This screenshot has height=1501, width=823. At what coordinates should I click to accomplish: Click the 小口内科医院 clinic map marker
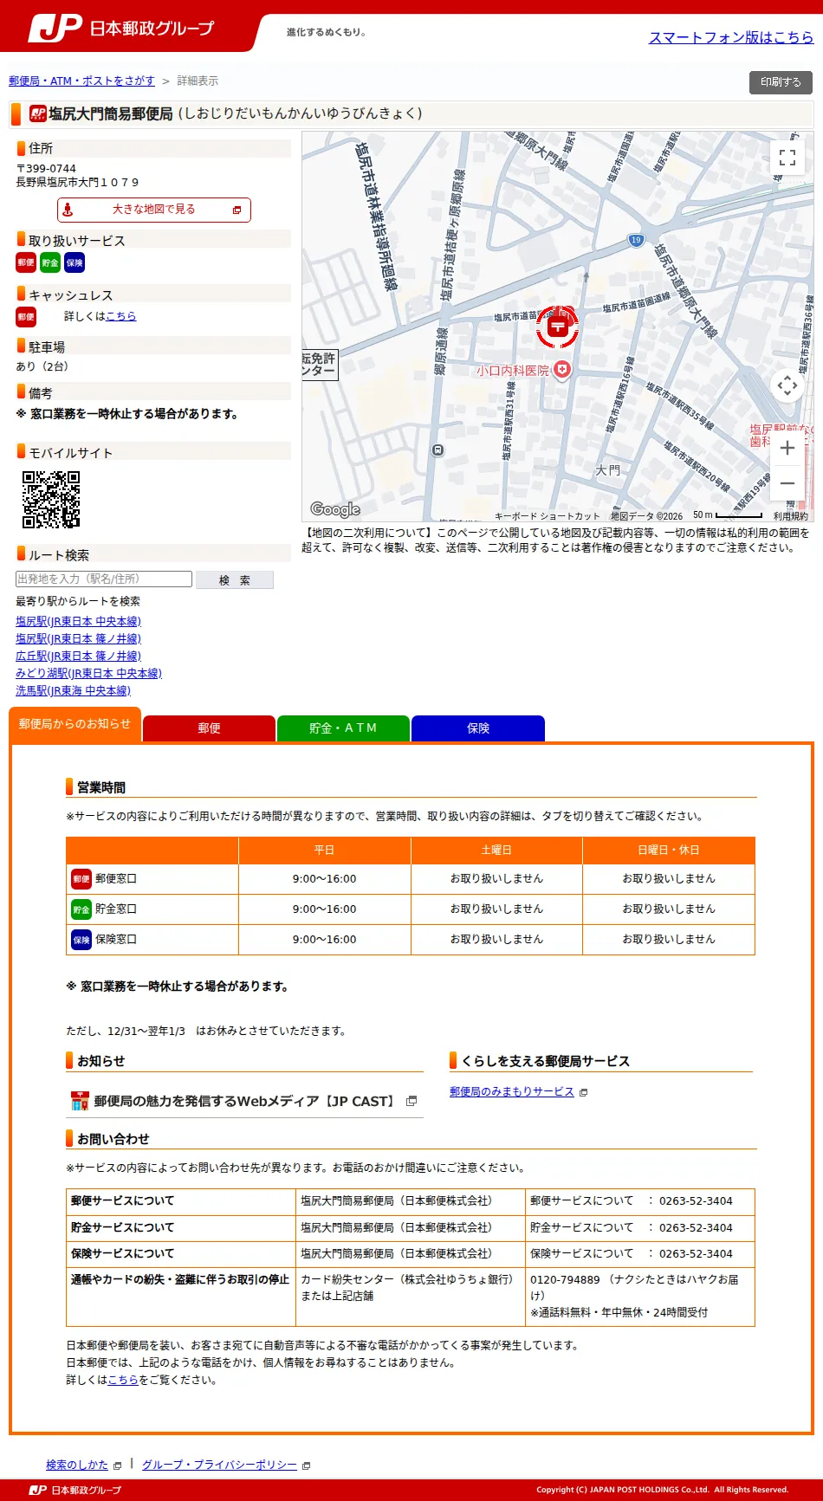pos(562,370)
